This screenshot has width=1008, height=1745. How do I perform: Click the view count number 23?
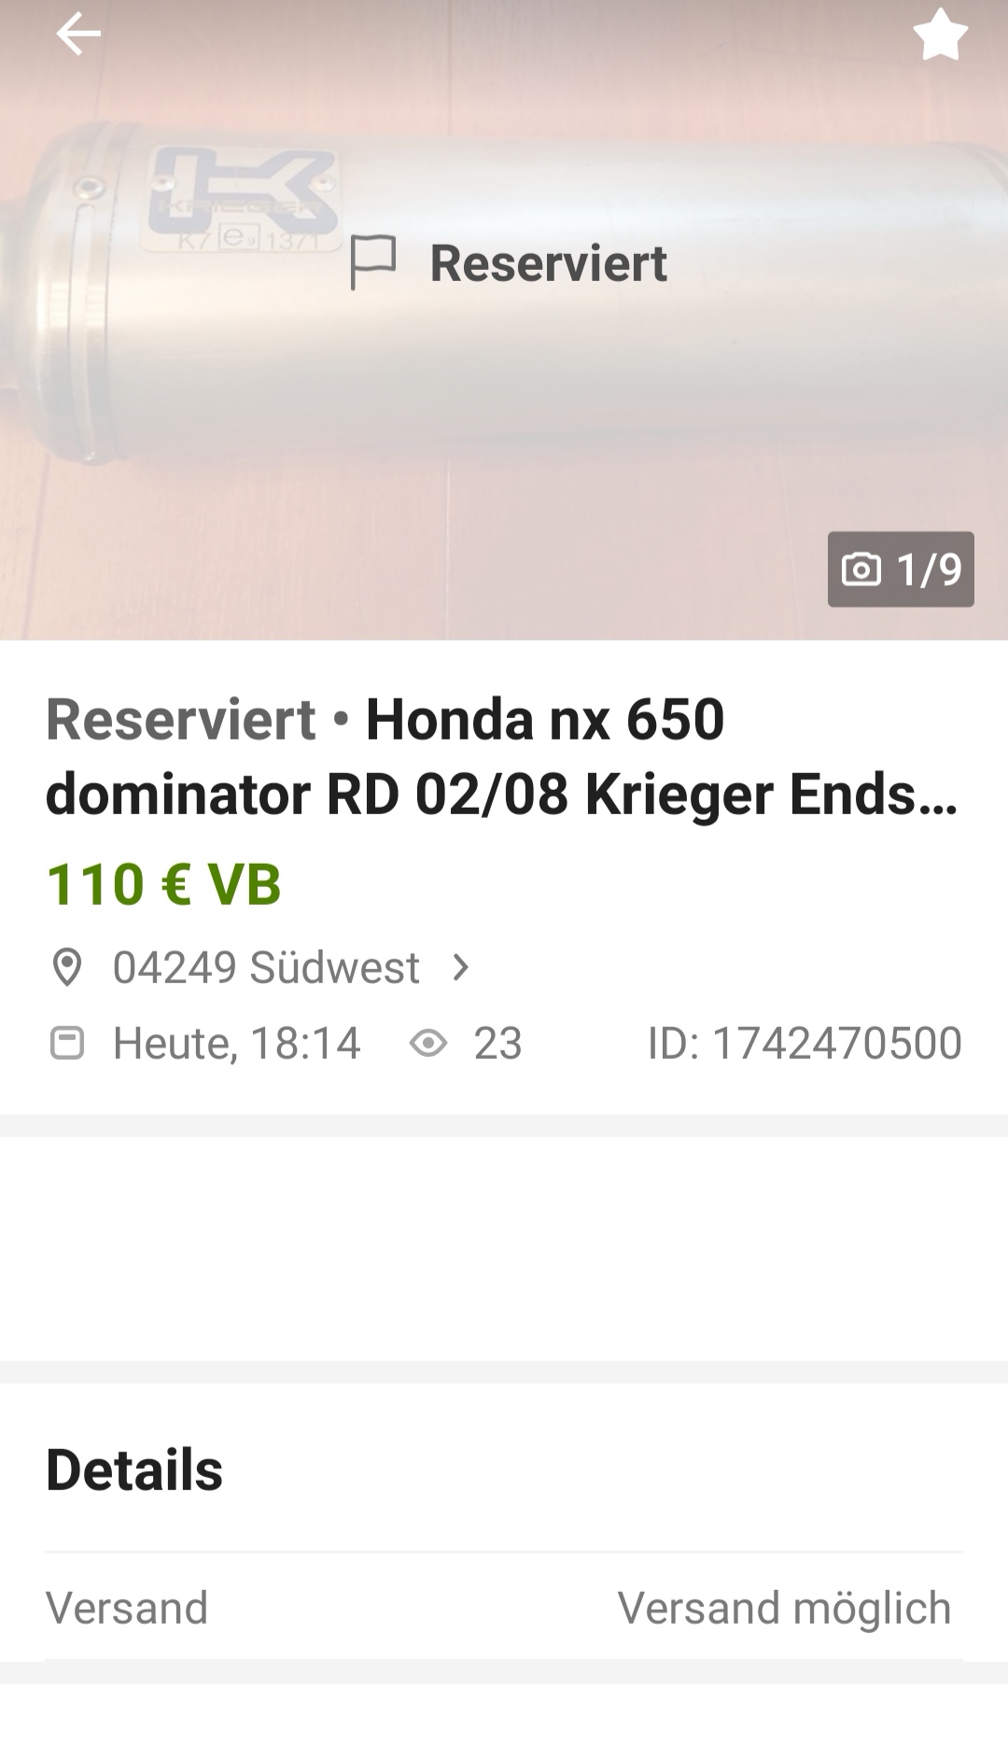[x=497, y=1043]
